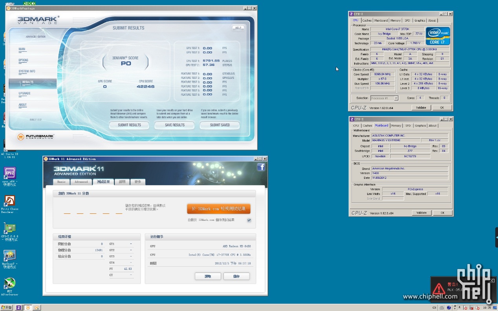Click the MAXIMUS V EXTREME model field
The width and height of the screenshot is (498, 311).
tap(395, 140)
